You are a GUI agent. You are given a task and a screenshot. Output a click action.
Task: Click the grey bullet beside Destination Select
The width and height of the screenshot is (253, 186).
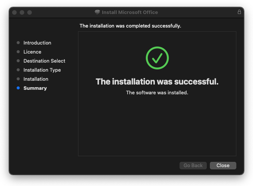[x=18, y=61]
